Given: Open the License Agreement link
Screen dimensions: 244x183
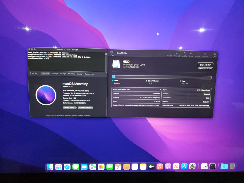Looking at the screenshot, I should point(84,116).
